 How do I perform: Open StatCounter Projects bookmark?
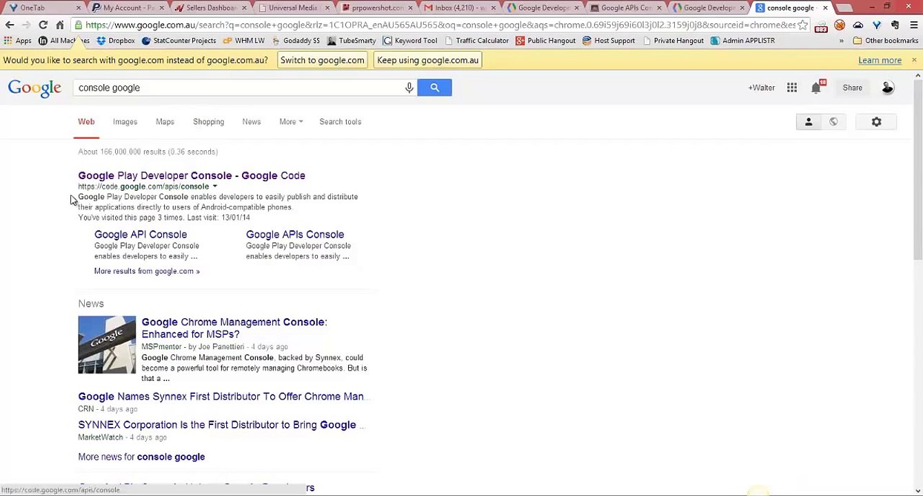tap(179, 41)
